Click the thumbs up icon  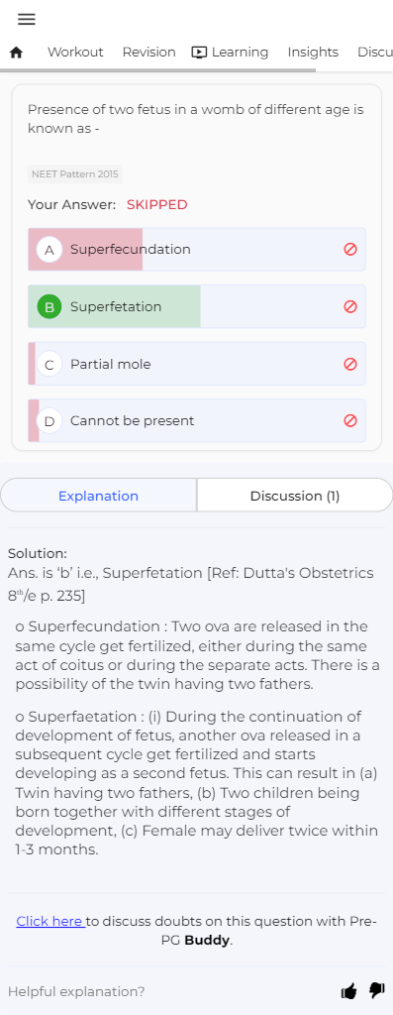(349, 990)
